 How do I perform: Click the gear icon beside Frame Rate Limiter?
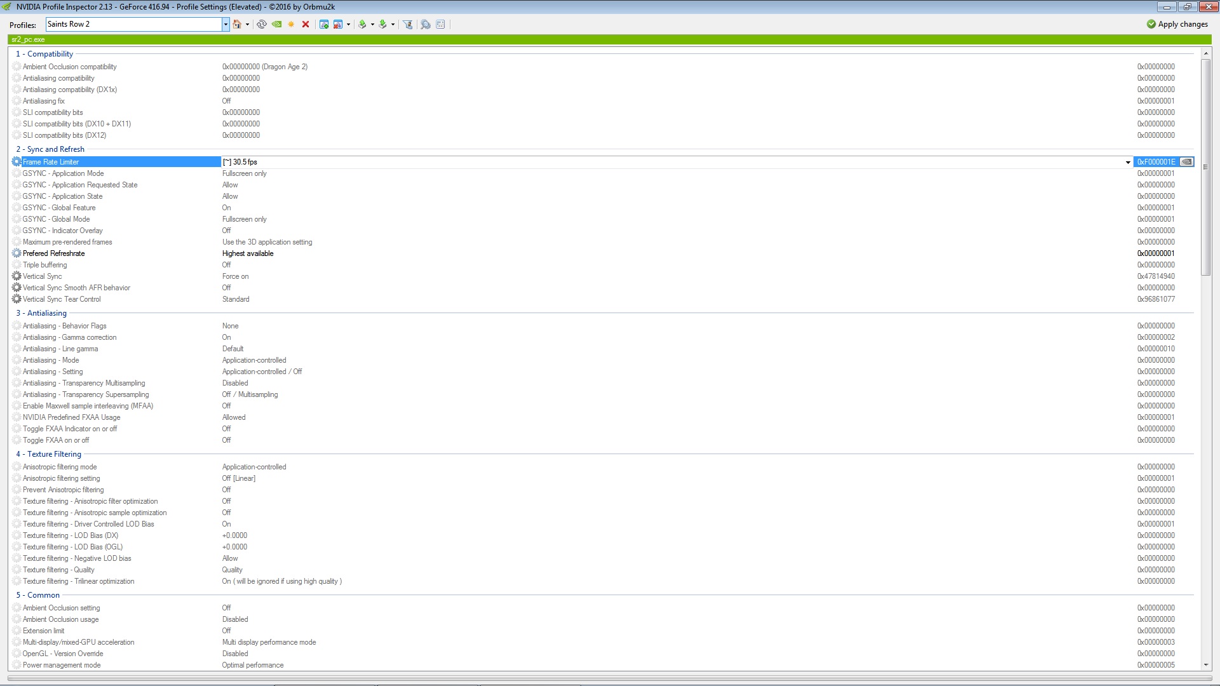(x=17, y=162)
